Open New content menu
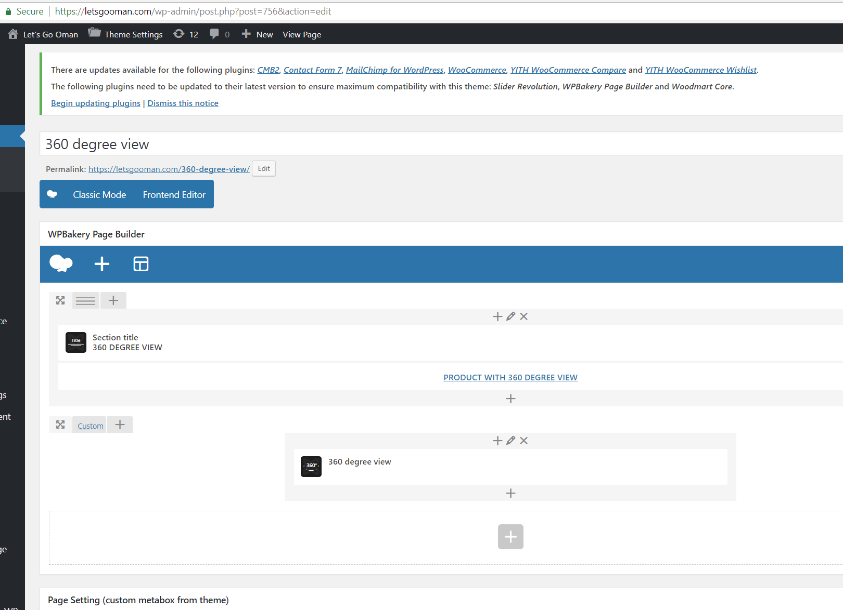The height and width of the screenshot is (610, 843). tap(264, 34)
